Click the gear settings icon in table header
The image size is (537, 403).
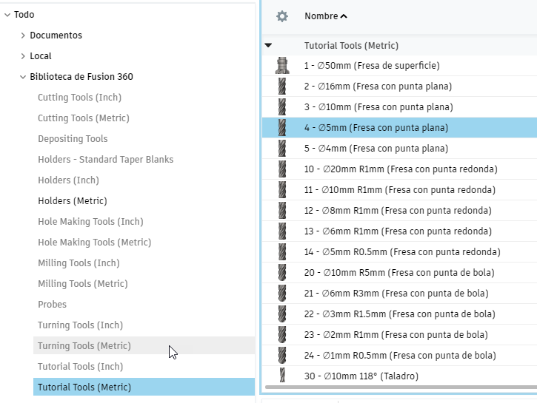pyautogui.click(x=281, y=16)
